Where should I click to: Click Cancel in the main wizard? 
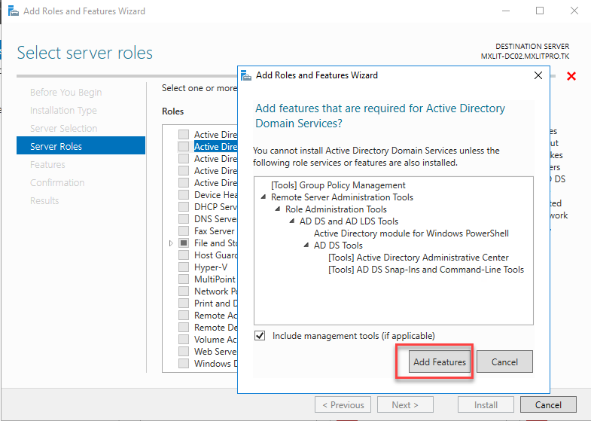point(548,404)
